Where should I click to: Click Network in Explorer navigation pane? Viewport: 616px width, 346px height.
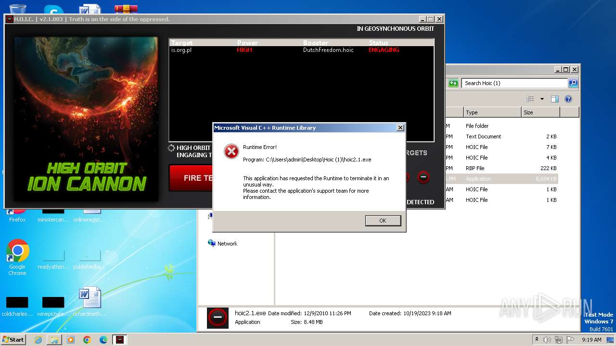point(227,244)
